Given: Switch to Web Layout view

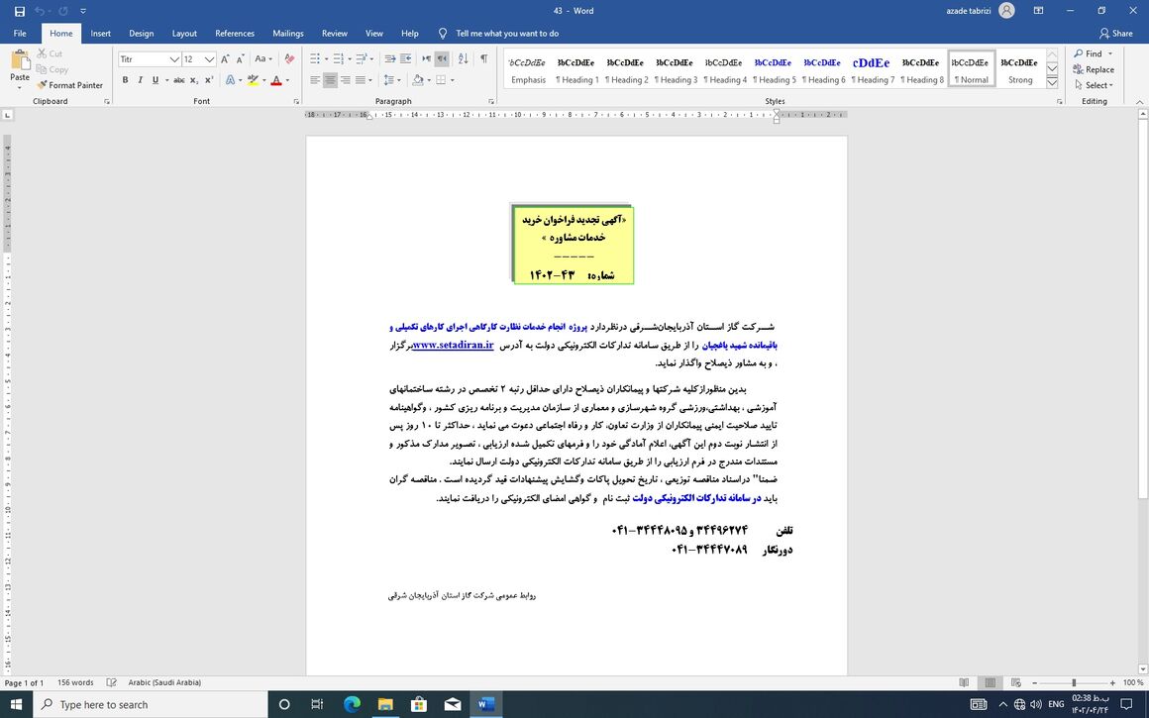Looking at the screenshot, I should 1015,682.
